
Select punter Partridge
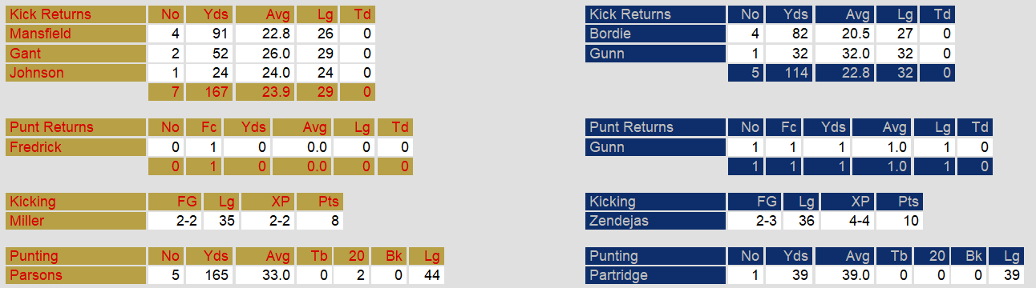(618, 275)
